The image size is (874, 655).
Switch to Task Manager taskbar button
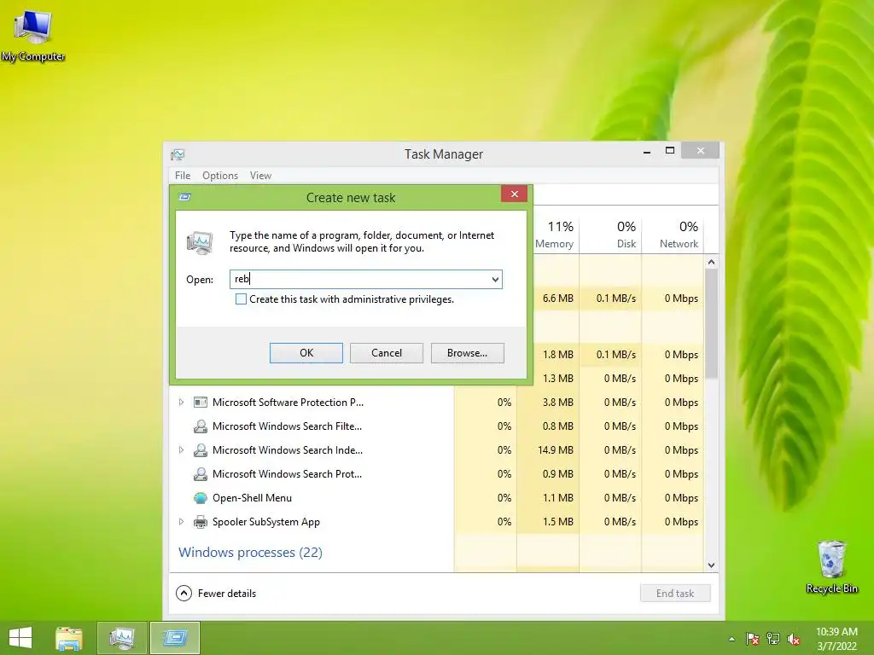(x=122, y=638)
